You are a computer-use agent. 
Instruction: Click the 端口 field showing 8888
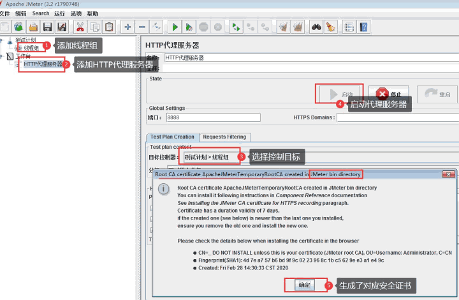click(213, 117)
